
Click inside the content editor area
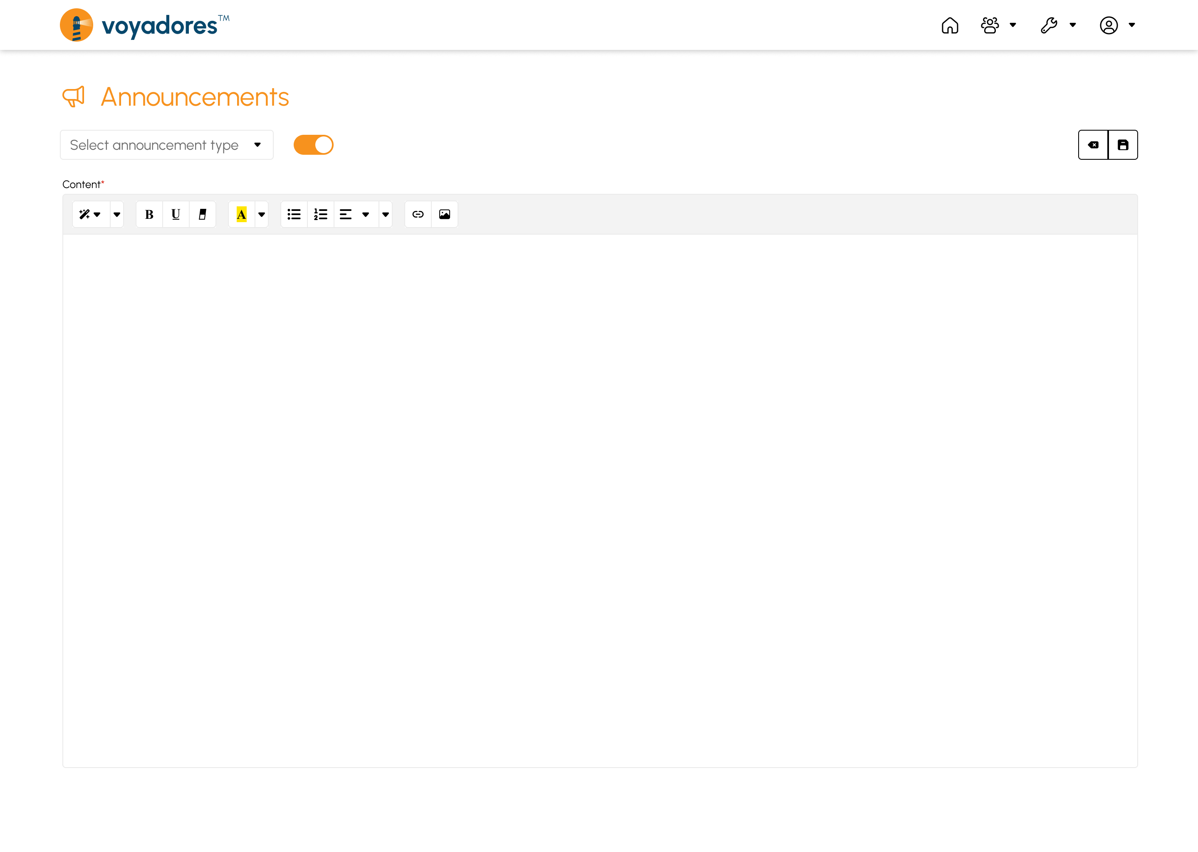[599, 500]
